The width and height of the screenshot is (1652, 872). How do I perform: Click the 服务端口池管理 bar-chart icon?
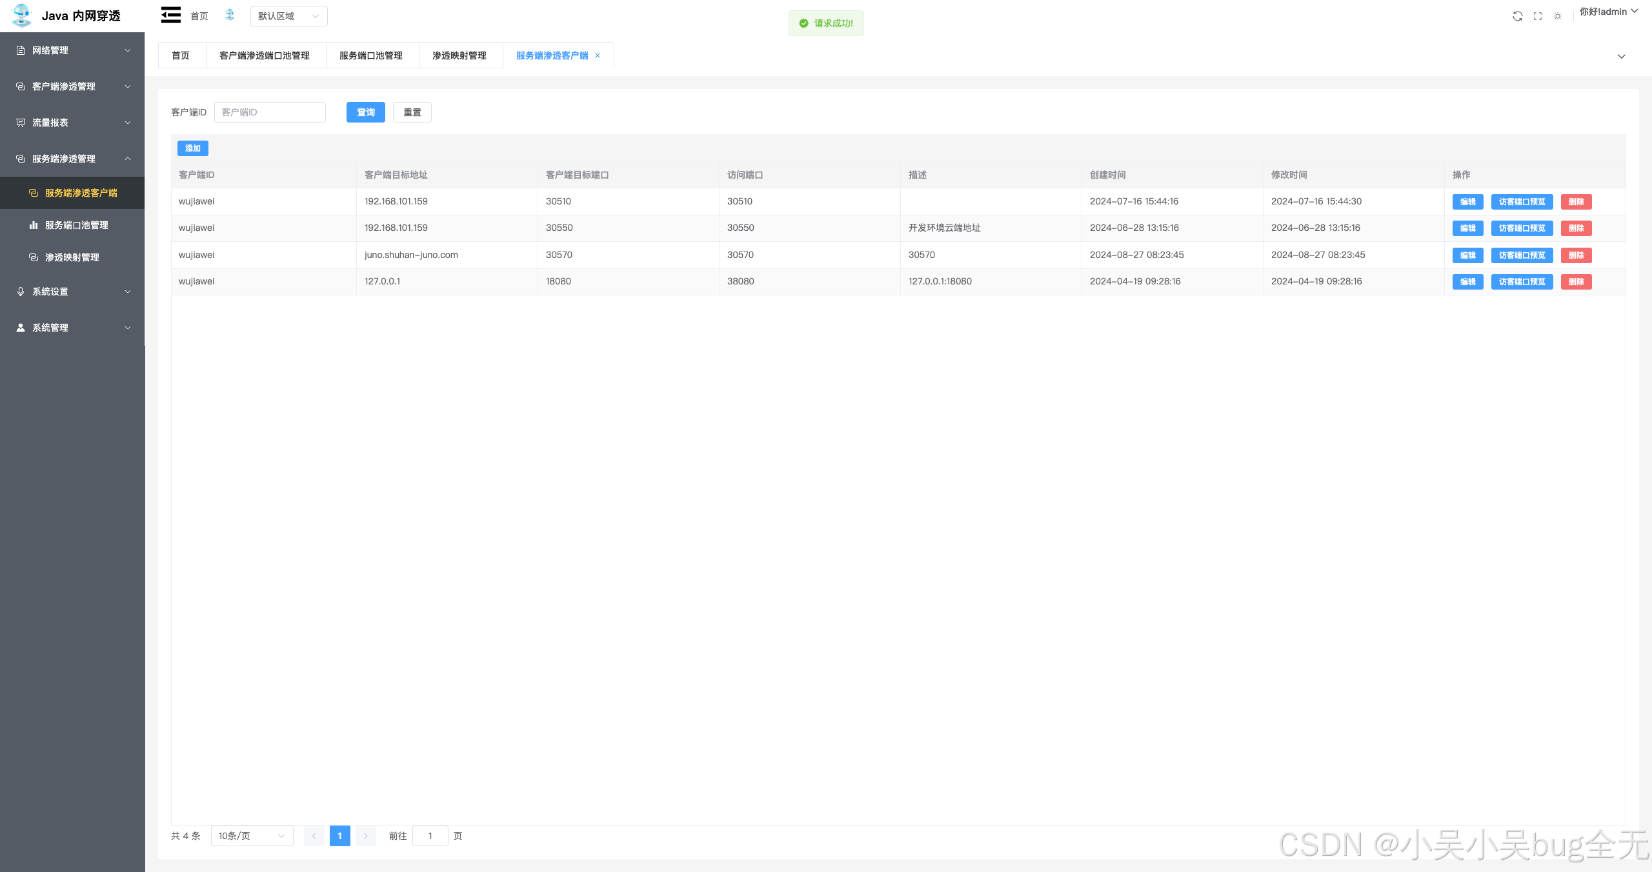click(34, 225)
